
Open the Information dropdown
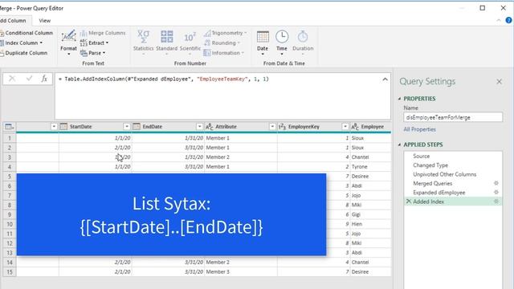click(x=224, y=53)
